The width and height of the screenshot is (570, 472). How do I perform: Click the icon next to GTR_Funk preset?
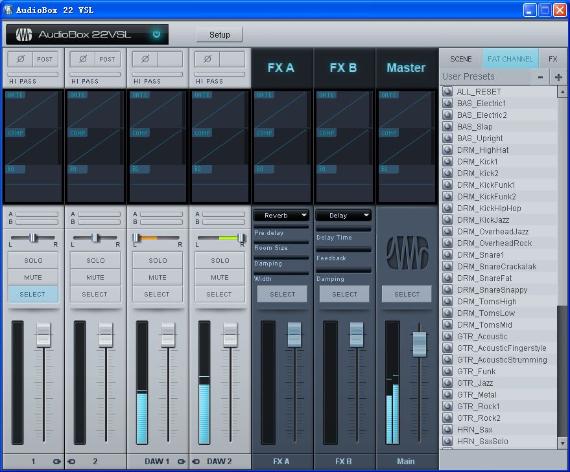click(x=447, y=371)
